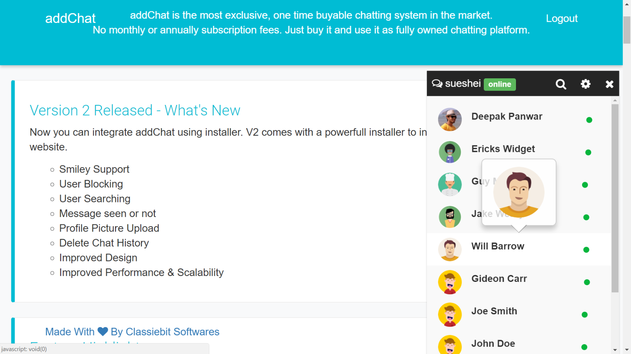The image size is (631, 354).
Task: Click Joe Smith's avatar
Action: 450,314
